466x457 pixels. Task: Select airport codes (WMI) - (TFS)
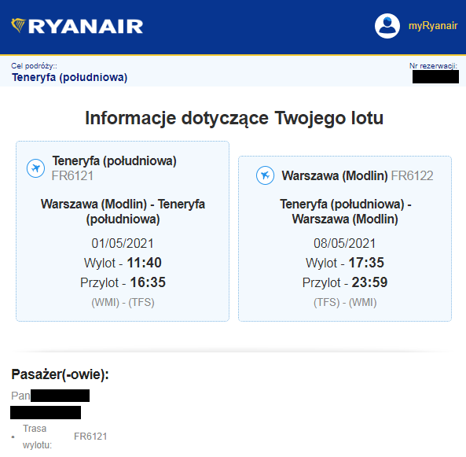pos(123,303)
